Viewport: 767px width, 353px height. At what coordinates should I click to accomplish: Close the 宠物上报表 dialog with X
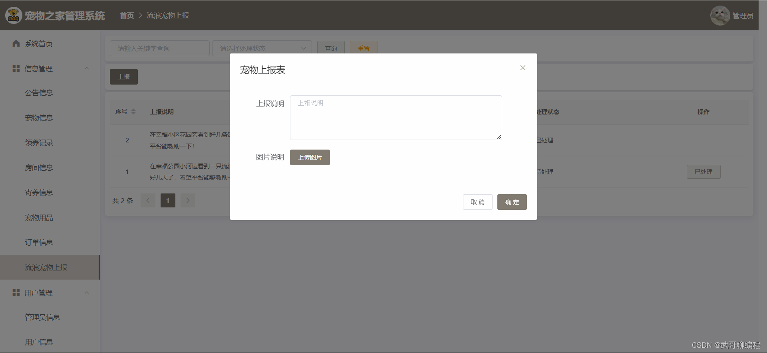(x=523, y=68)
